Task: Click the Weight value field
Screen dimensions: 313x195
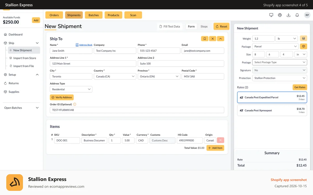Action: coord(263,38)
